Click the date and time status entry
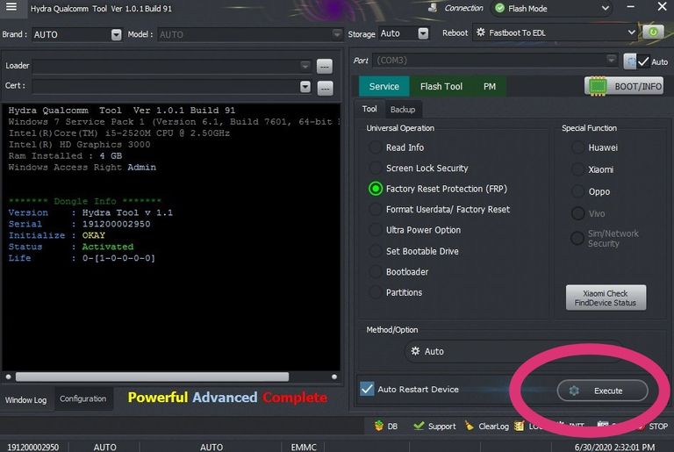Screen dimensions: 674x452 coord(614,448)
